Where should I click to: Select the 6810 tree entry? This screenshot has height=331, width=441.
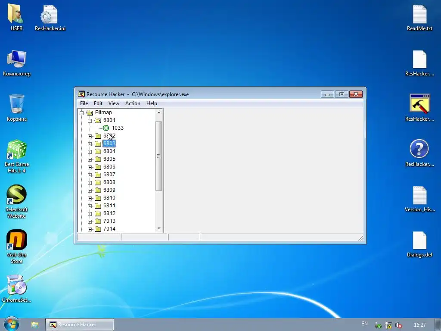point(109,198)
